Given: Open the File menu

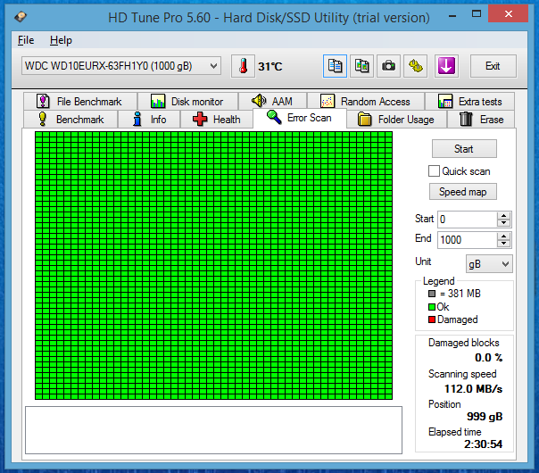Looking at the screenshot, I should click(x=26, y=40).
